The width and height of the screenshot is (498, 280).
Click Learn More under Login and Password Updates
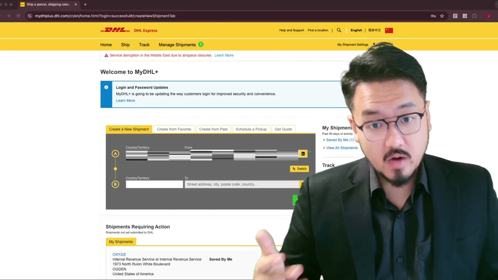point(125,100)
